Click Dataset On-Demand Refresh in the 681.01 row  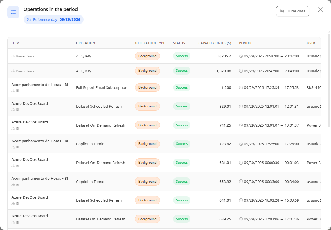(x=100, y=163)
